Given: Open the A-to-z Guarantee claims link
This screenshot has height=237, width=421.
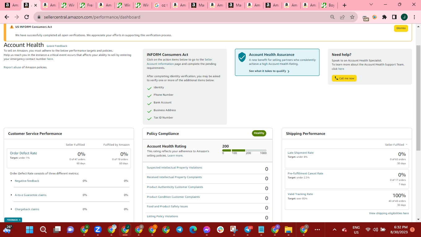Looking at the screenshot, I should tap(31, 195).
